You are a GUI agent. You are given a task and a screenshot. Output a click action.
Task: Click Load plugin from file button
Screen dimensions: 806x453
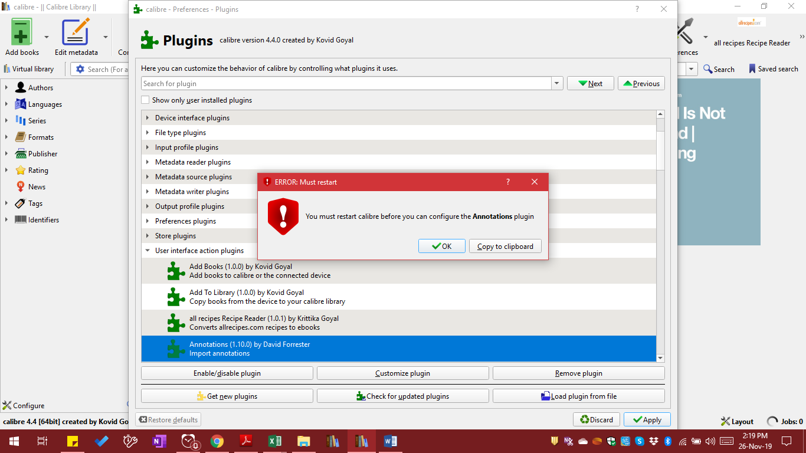point(579,396)
